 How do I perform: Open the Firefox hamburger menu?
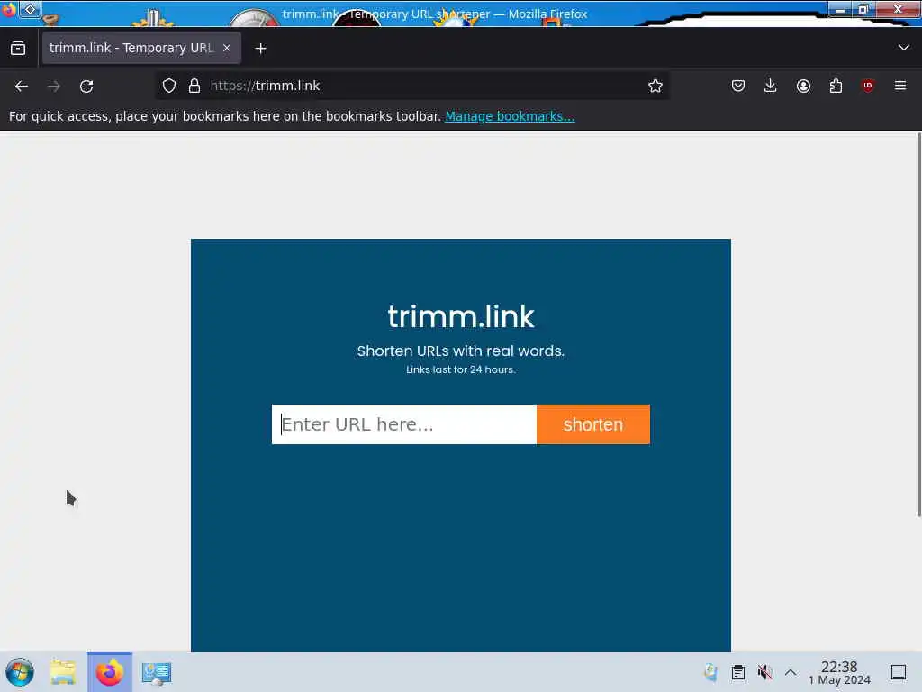click(900, 86)
